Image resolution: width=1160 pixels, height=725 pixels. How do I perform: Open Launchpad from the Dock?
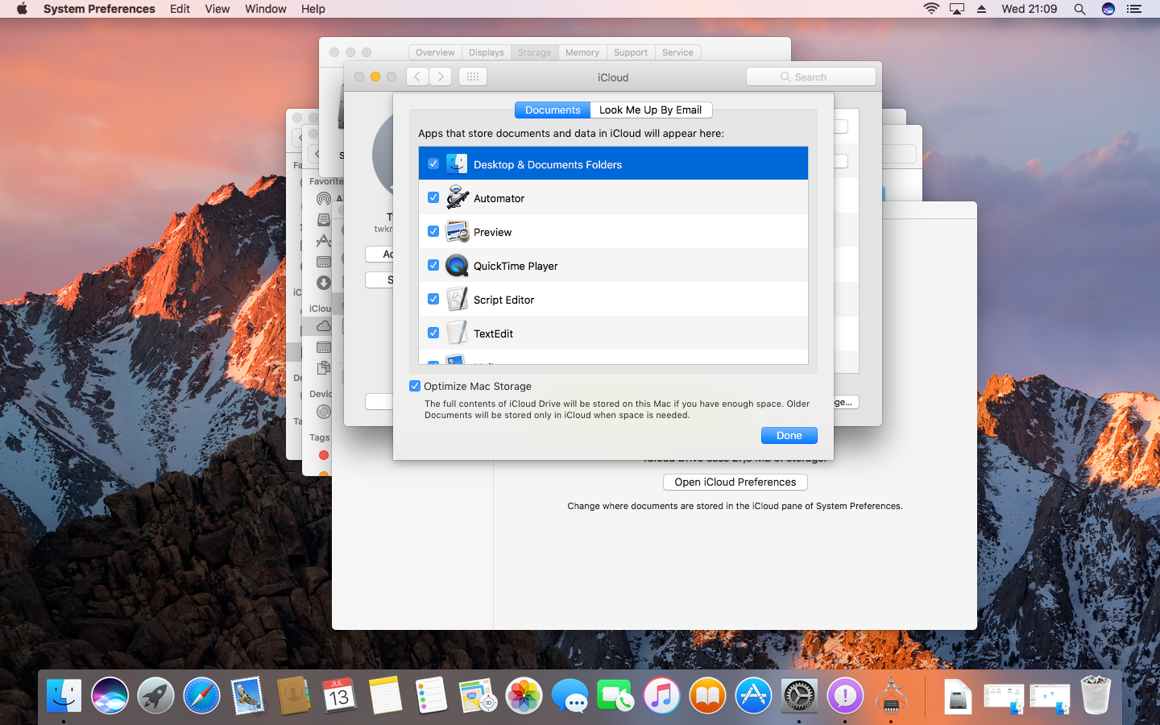155,696
